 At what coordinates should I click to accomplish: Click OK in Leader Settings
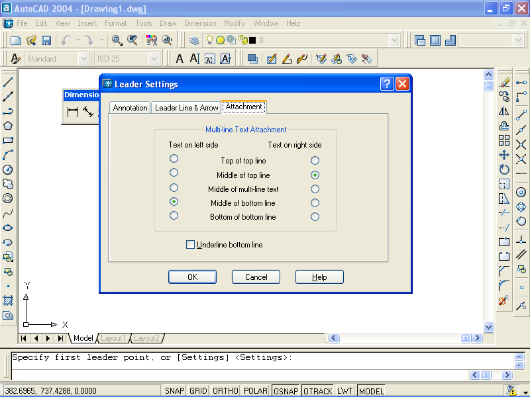[192, 277]
